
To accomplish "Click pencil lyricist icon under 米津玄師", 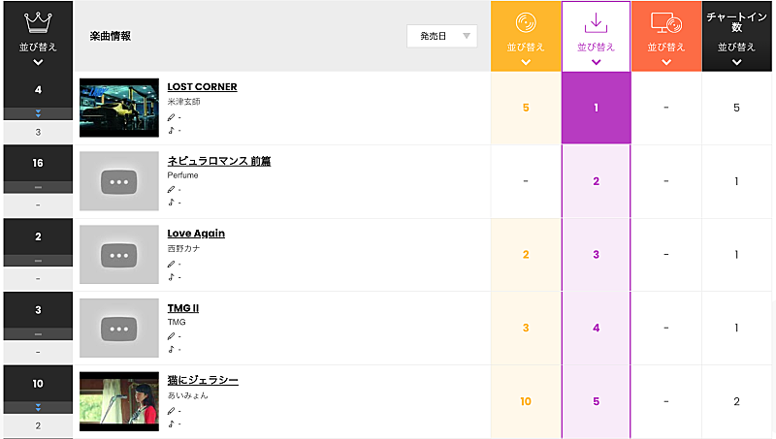I will click(172, 116).
